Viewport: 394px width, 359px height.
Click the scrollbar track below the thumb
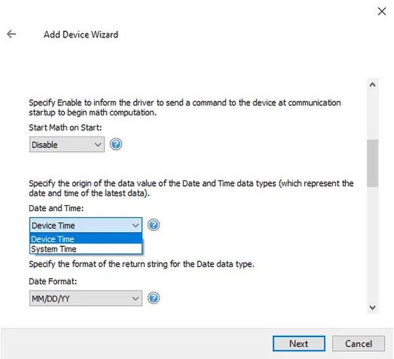(372, 244)
